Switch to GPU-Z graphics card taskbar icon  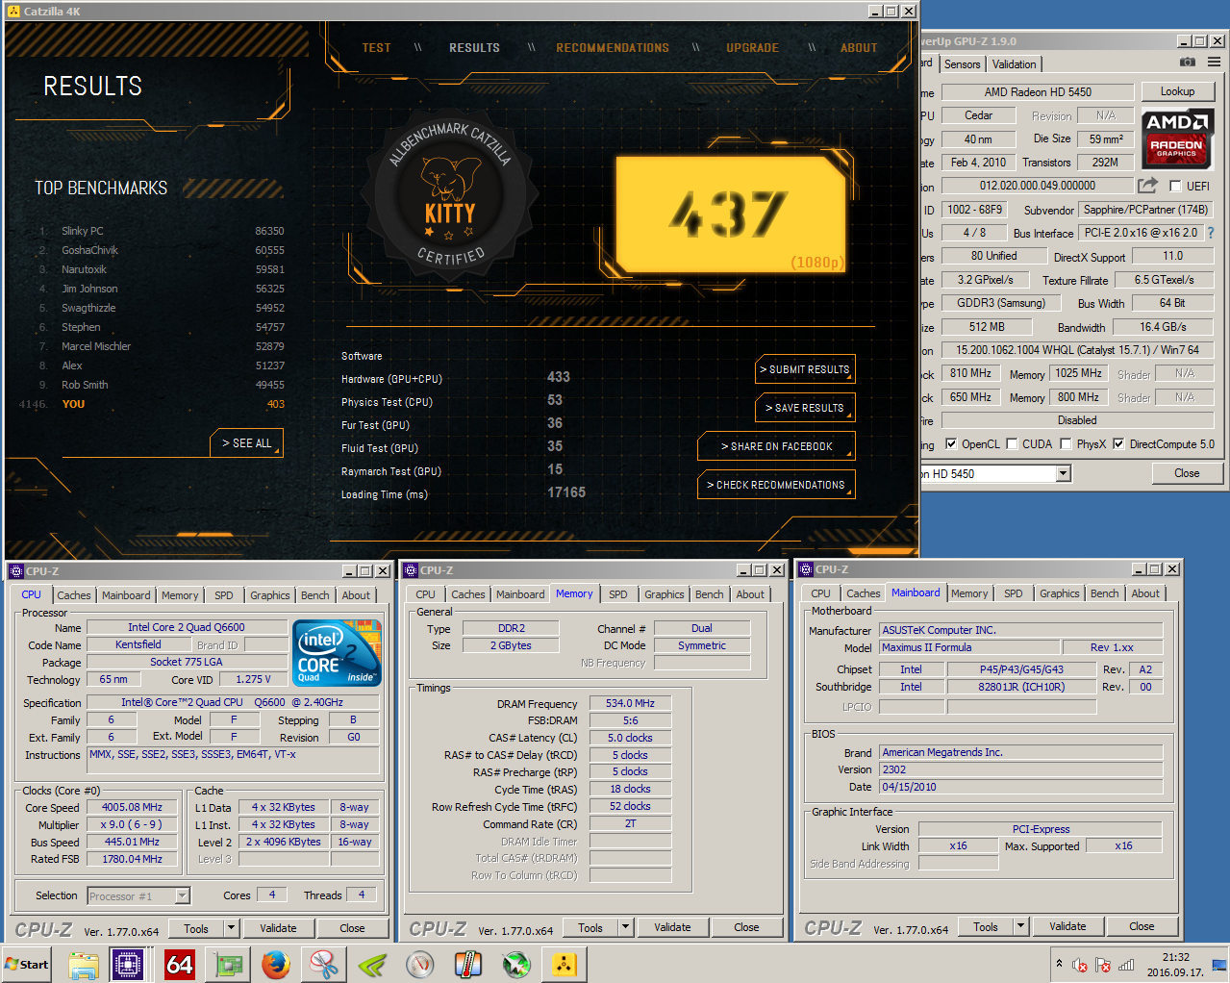point(228,964)
